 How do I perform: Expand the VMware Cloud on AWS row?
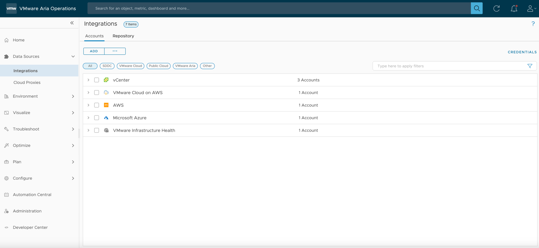[88, 92]
